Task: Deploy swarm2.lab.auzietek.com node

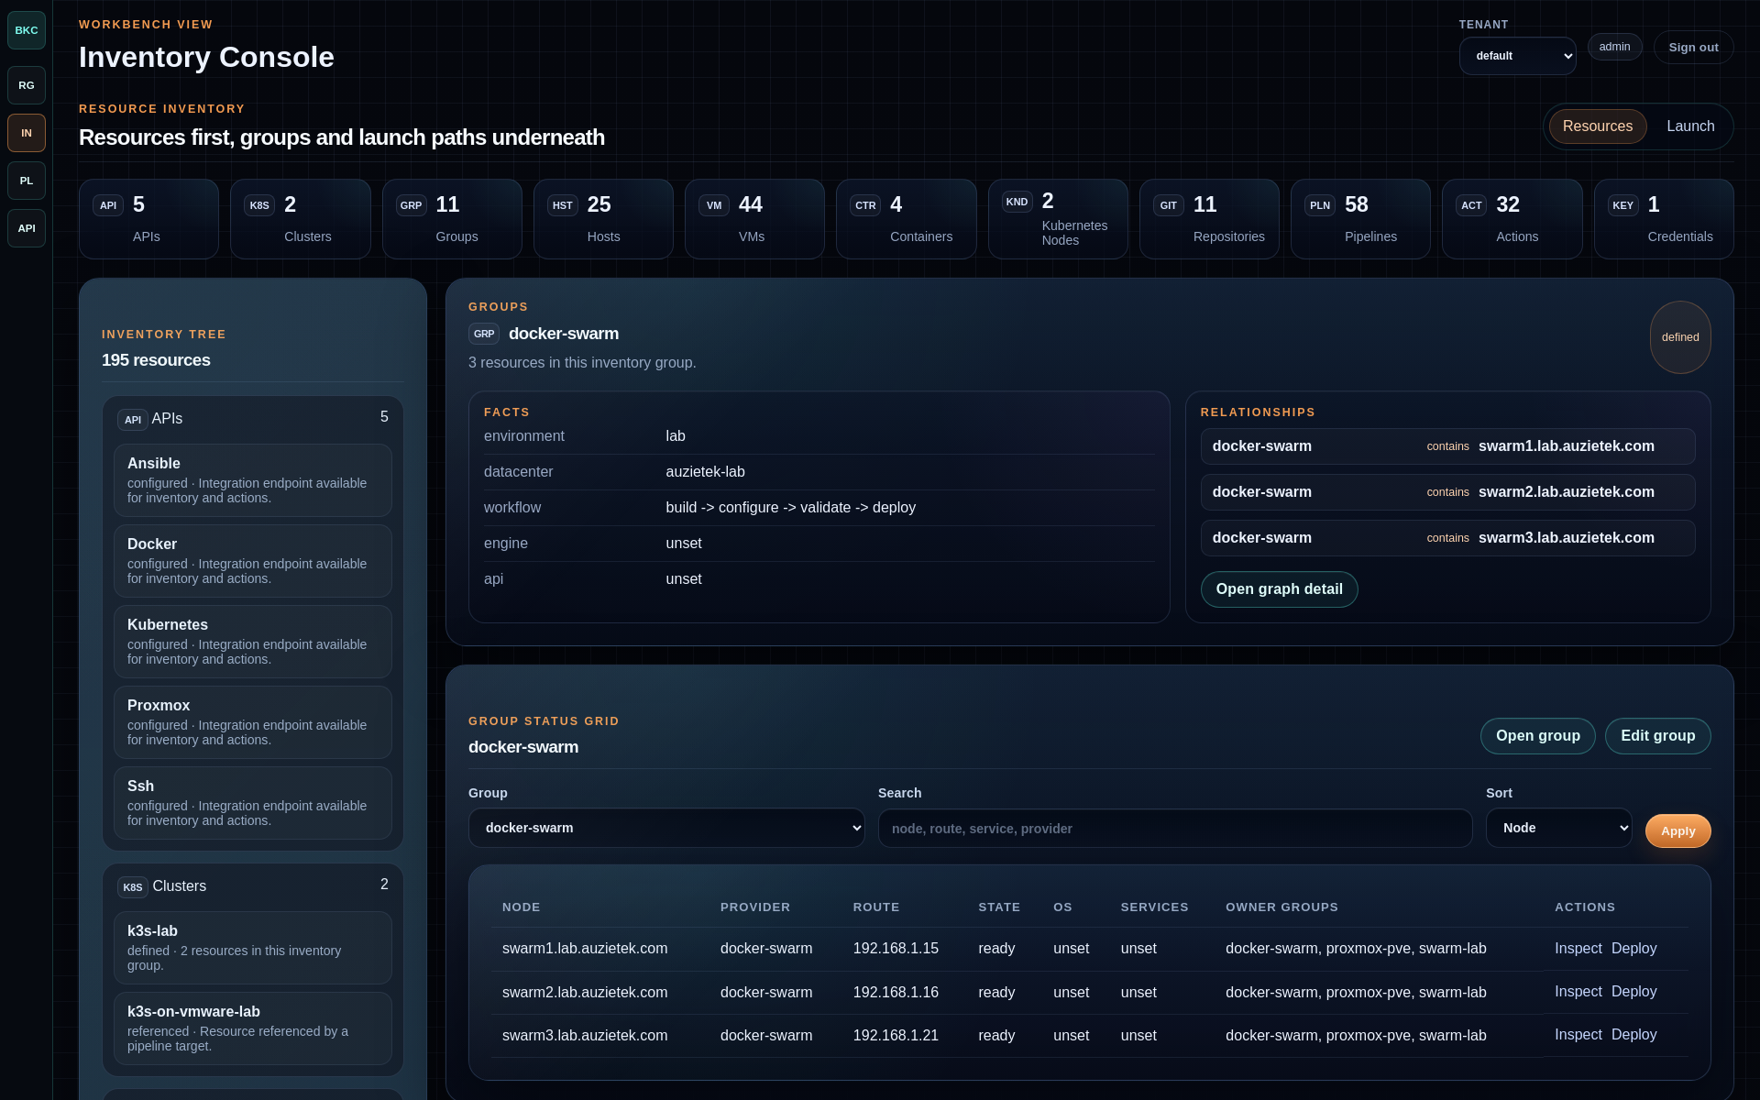Action: (1633, 992)
